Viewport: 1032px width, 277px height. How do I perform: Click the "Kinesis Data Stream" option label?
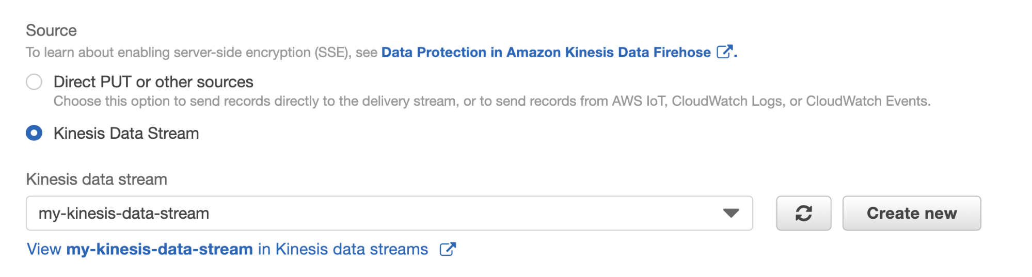126,133
